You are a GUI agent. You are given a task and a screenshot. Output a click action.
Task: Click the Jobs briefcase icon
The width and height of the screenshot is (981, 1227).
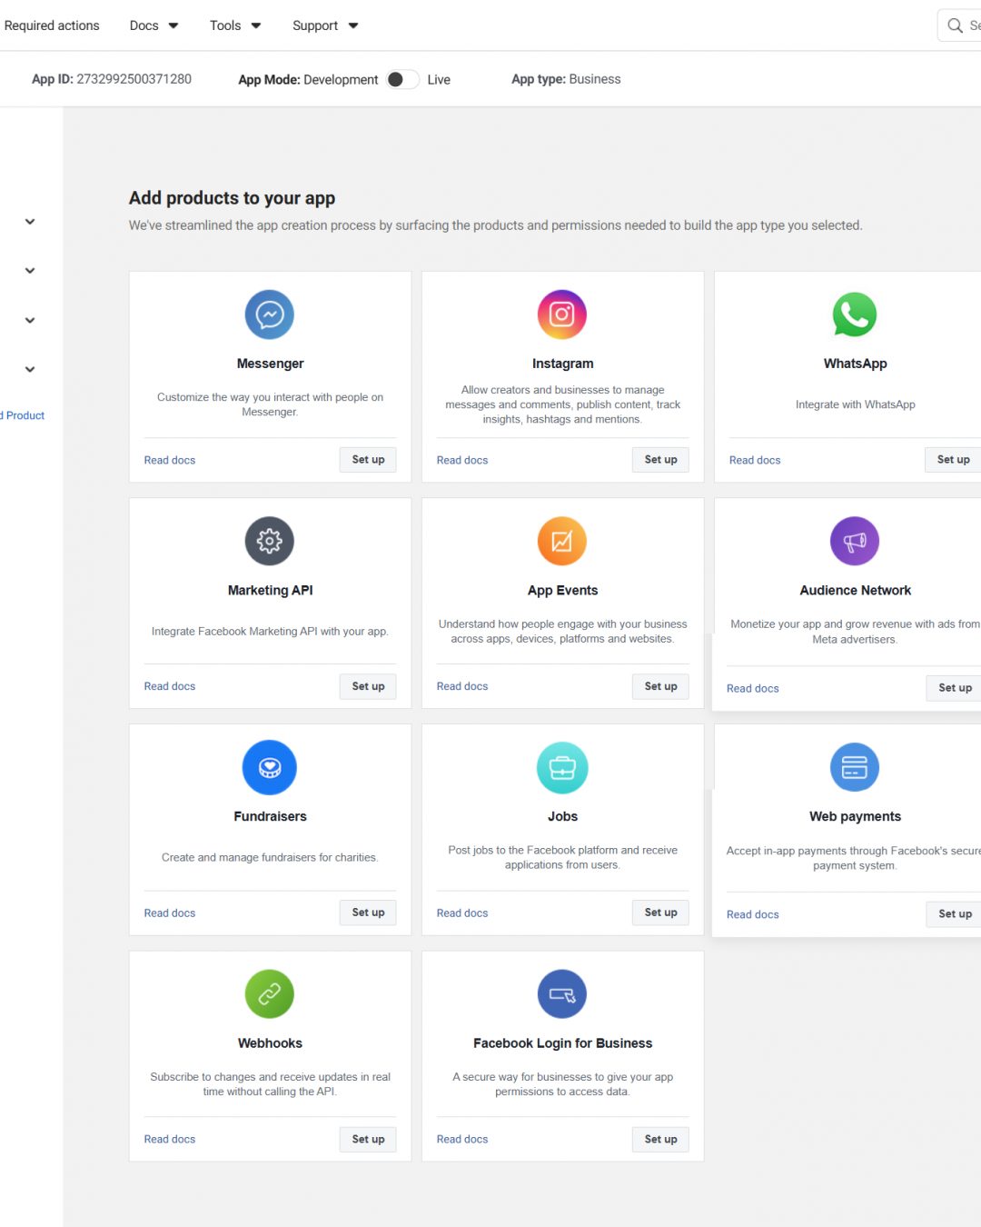562,767
